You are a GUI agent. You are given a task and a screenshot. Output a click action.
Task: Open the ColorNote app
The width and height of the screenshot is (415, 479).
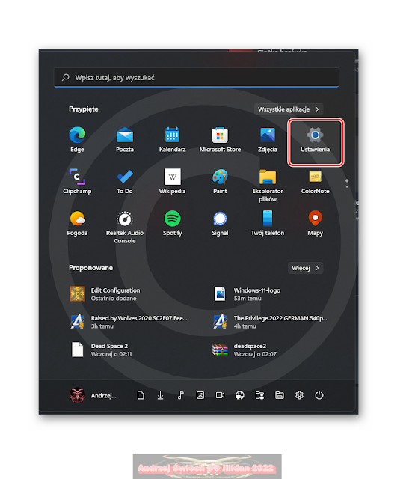coord(316,181)
